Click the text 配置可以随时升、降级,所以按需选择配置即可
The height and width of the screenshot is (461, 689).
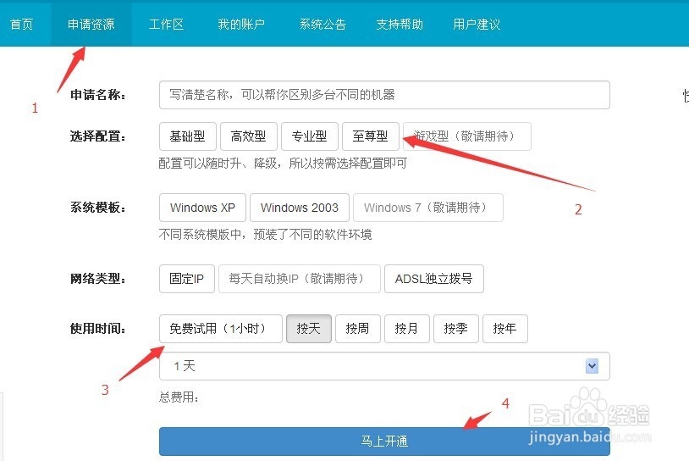283,164
